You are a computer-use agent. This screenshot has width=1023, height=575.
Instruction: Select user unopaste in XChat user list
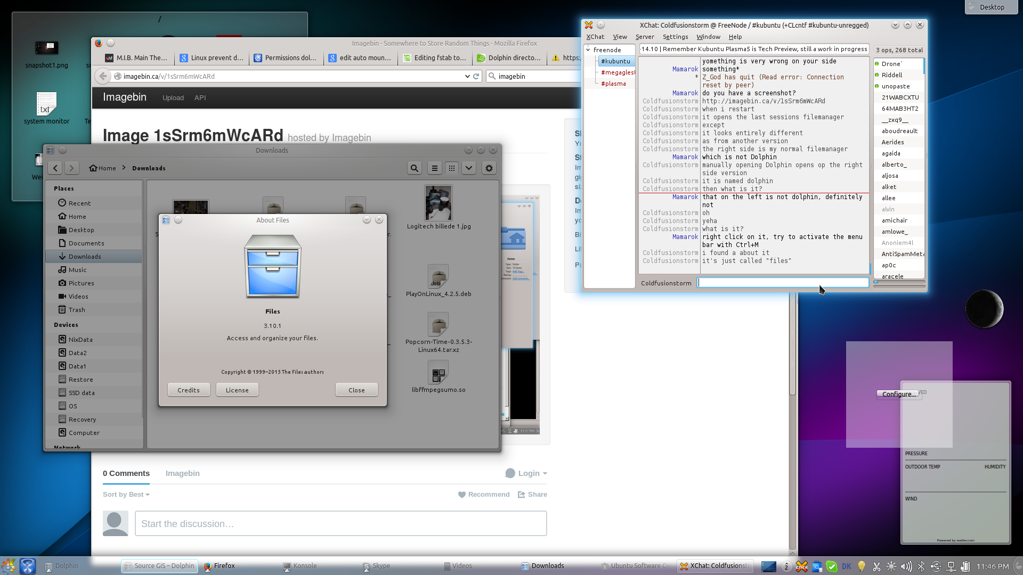click(896, 86)
